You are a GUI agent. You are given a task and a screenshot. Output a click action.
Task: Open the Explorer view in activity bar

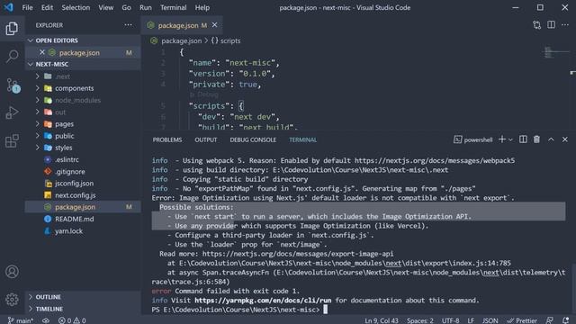(x=12, y=28)
